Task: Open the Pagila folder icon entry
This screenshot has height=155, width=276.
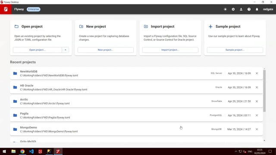Action: [x=15, y=115]
